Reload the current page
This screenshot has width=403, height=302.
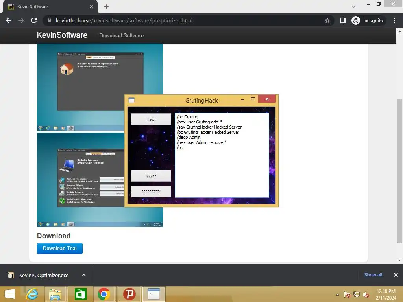click(x=34, y=20)
